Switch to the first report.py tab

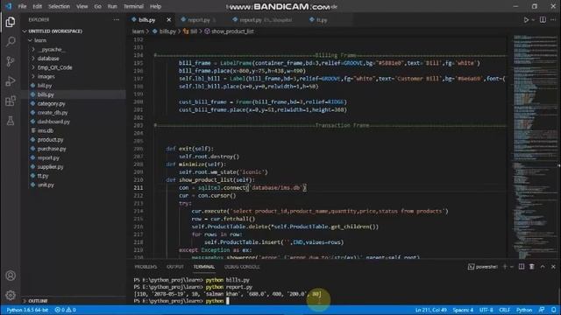click(199, 20)
